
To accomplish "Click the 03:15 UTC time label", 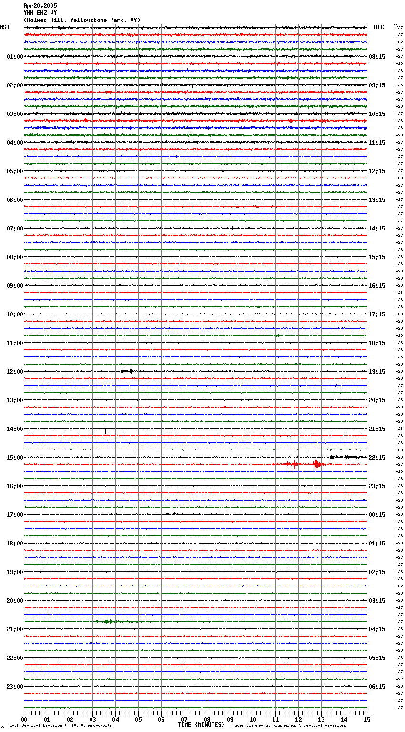I will point(377,601).
